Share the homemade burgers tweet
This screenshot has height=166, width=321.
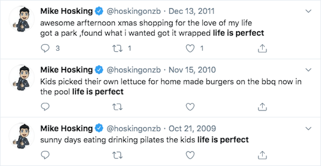click(262, 107)
